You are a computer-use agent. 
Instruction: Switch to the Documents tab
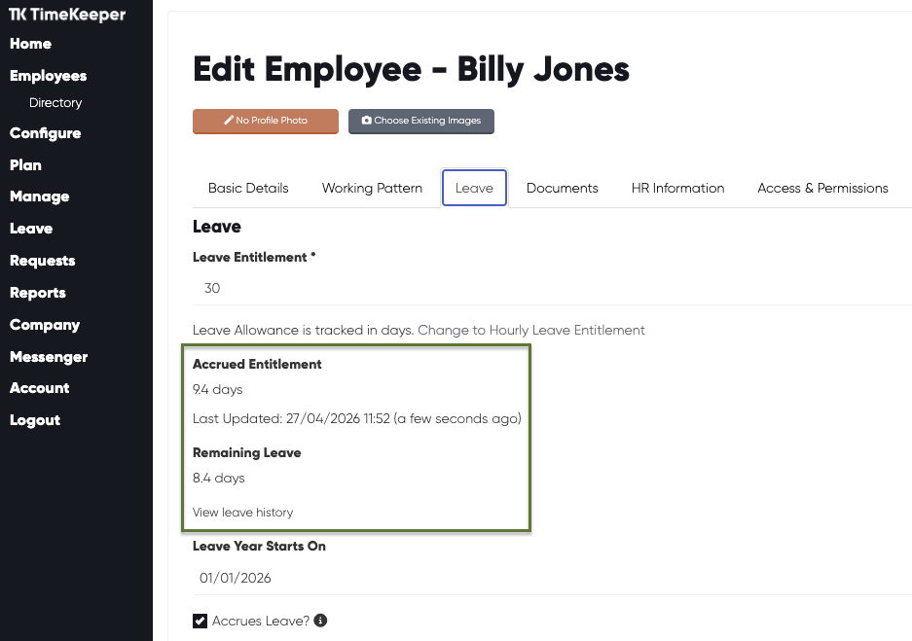[x=562, y=188]
